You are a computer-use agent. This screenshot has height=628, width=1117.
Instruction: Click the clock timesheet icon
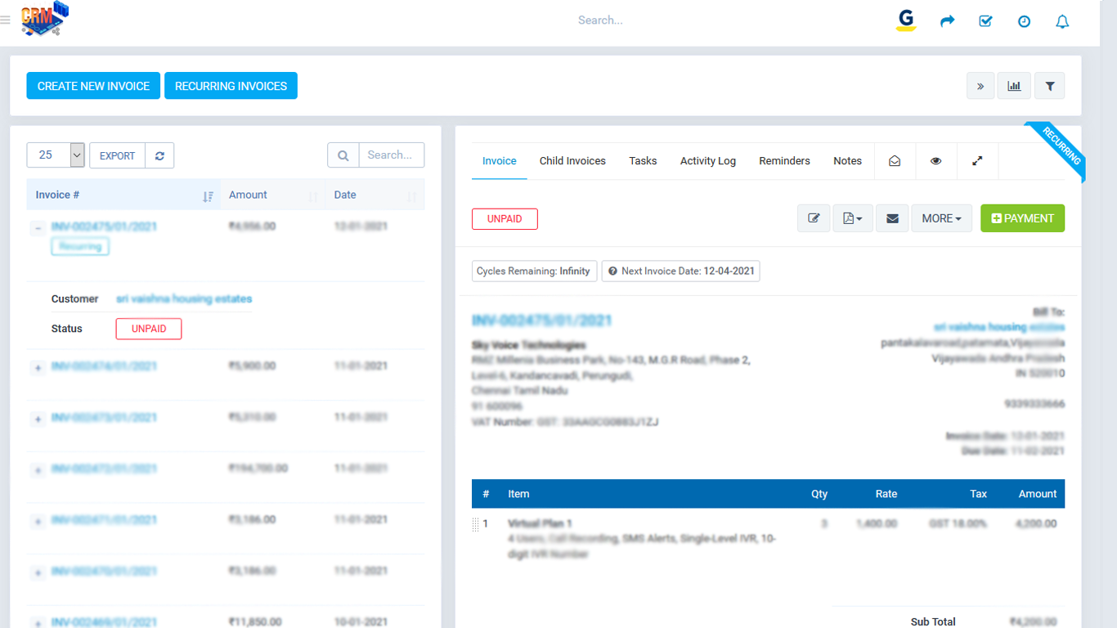[1024, 21]
